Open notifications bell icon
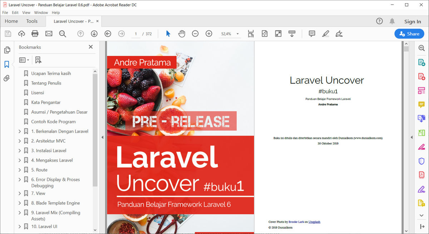The image size is (429, 234). coord(392,21)
